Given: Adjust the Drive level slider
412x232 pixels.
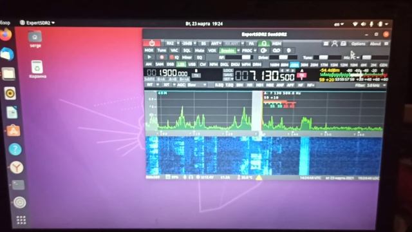Looking at the screenshot, I should point(283,57).
